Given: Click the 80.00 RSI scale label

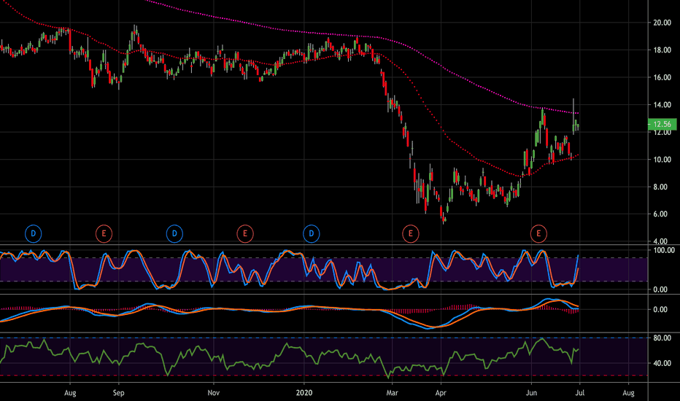Looking at the screenshot, I should [x=662, y=338].
